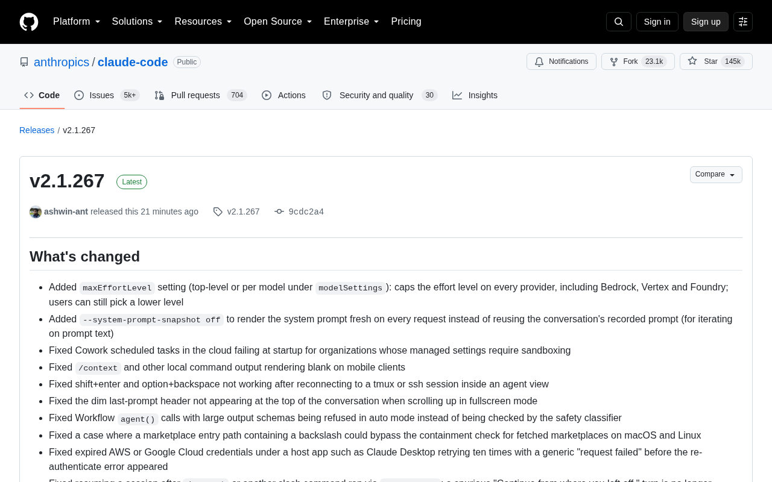Open the claude-code repository link
The image size is (772, 482).
(x=133, y=62)
